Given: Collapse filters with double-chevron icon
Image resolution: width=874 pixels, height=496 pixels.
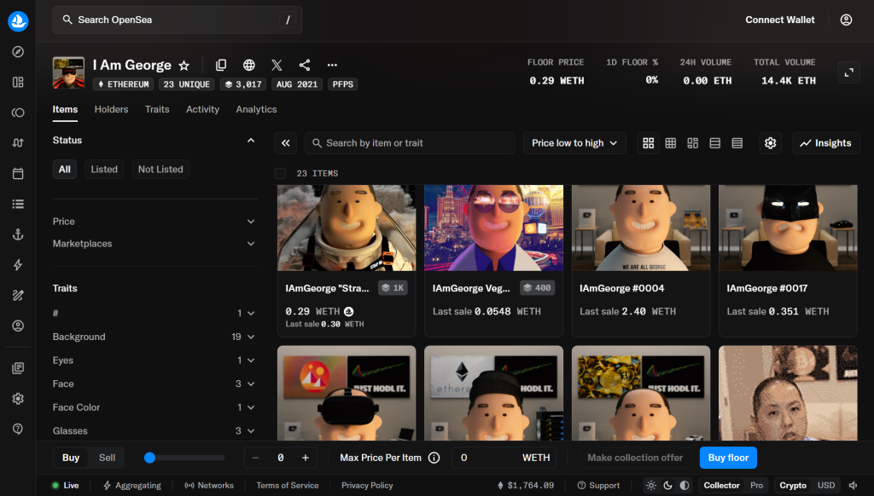Looking at the screenshot, I should (285, 143).
